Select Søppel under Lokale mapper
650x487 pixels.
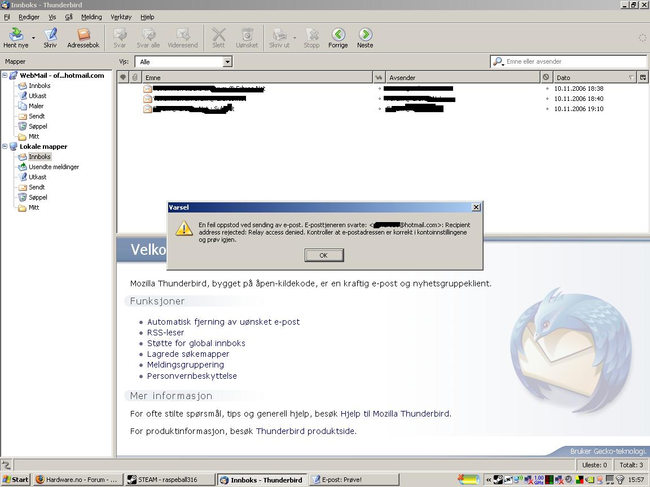[x=38, y=197]
